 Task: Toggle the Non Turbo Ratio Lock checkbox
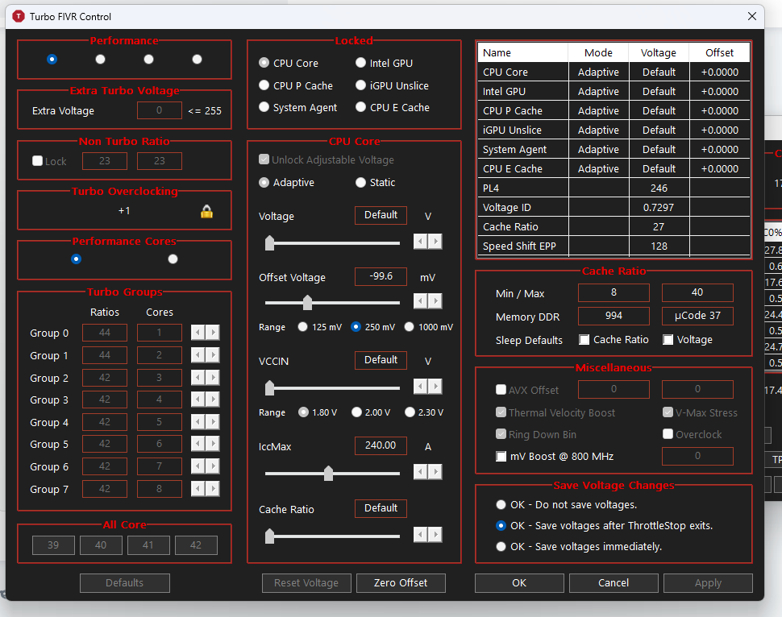click(37, 161)
